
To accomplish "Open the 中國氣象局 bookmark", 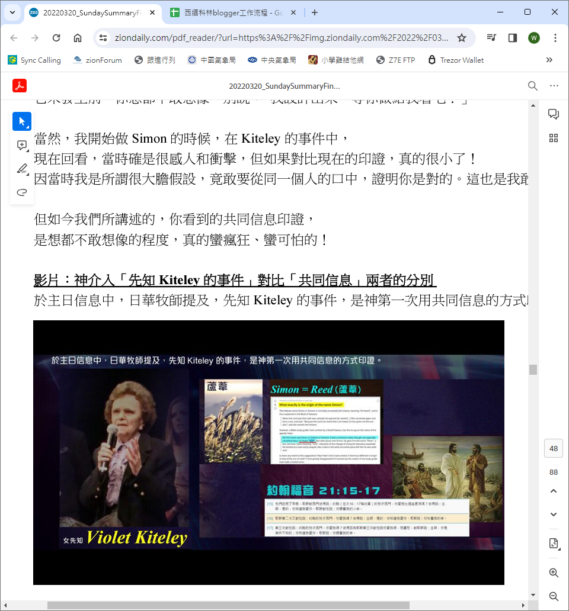I will pos(212,60).
